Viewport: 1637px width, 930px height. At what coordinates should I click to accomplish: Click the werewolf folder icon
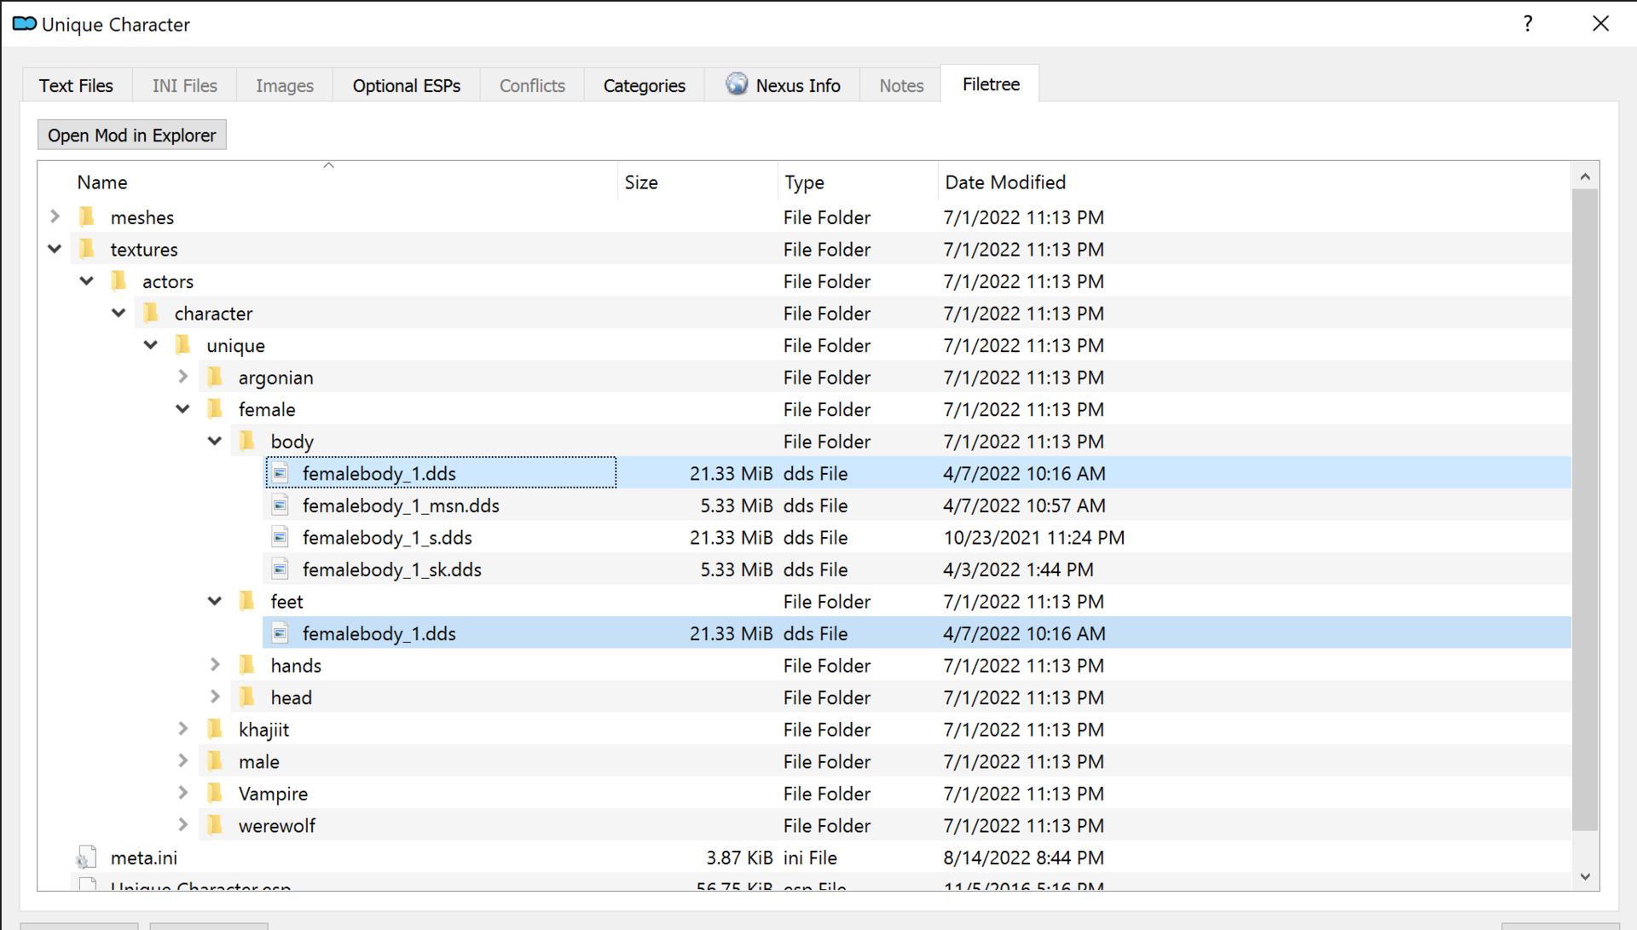[215, 825]
